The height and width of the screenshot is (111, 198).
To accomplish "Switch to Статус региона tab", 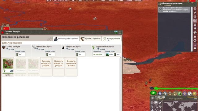I will coord(111,39).
